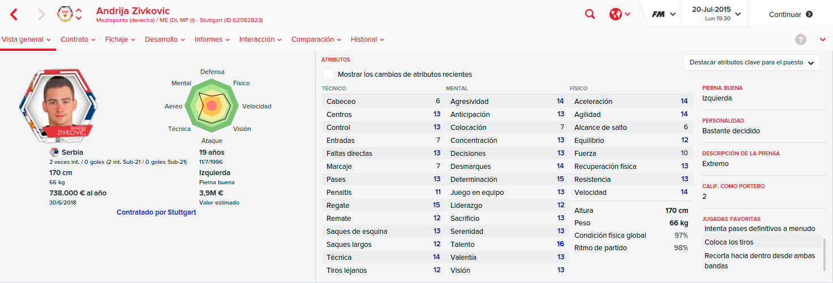The width and height of the screenshot is (833, 283).
Task: Open the FM logo menu
Action: [663, 15]
